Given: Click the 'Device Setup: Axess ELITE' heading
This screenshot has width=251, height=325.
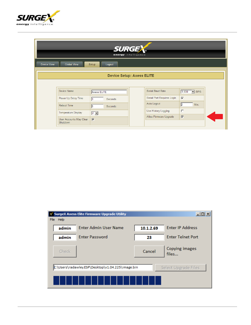Looking at the screenshot, I should point(131,76).
